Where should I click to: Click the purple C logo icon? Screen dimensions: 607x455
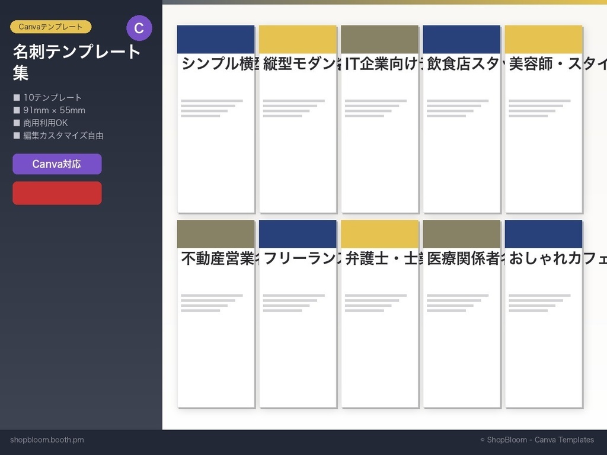[140, 27]
